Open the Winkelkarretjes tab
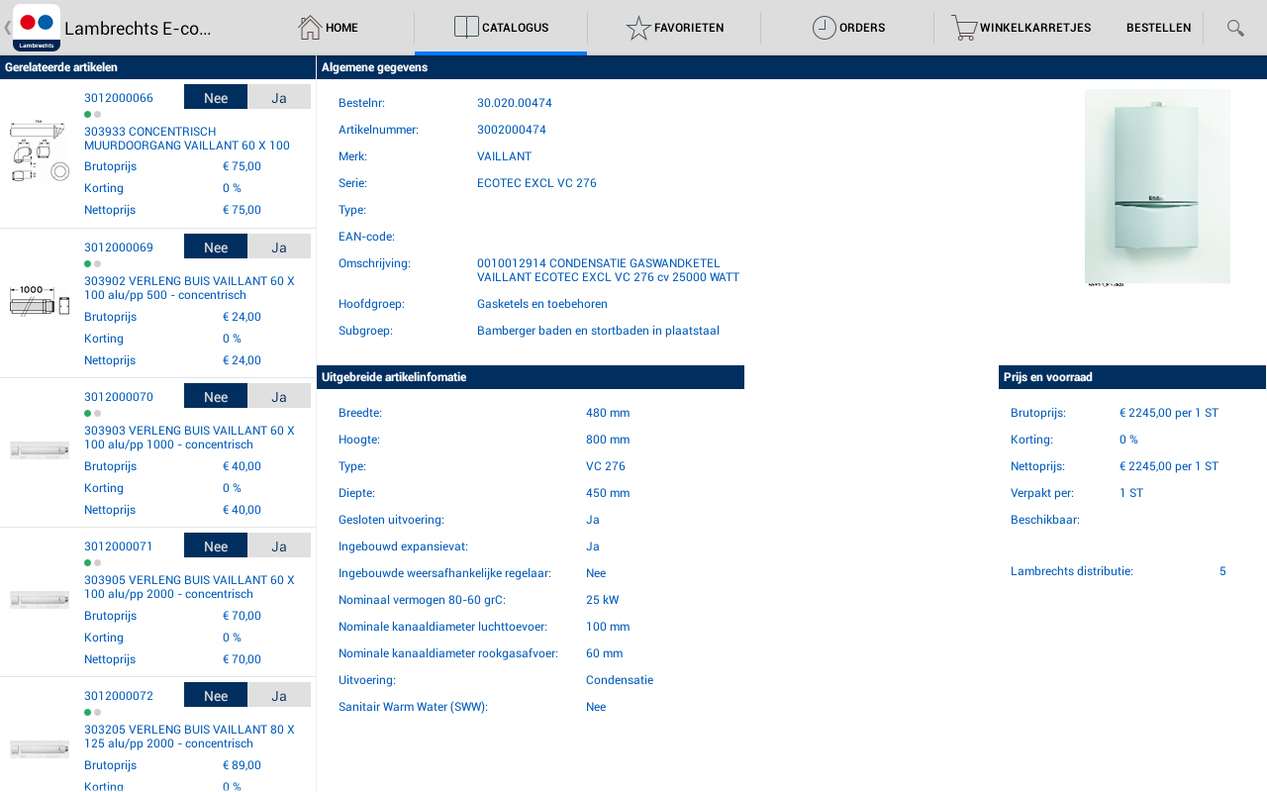Screen dimensions: 1267x792 pyautogui.click(x=1022, y=28)
